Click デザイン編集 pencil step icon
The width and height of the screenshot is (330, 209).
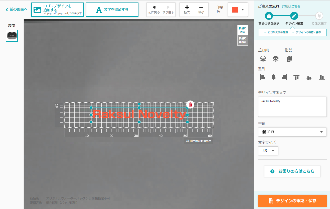[294, 16]
